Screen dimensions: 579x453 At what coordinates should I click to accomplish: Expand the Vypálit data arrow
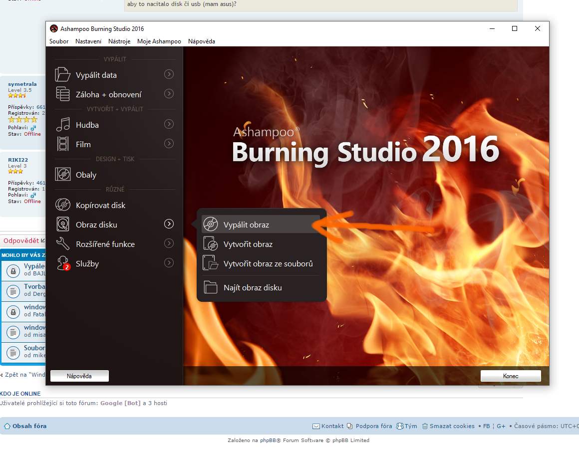coord(169,74)
